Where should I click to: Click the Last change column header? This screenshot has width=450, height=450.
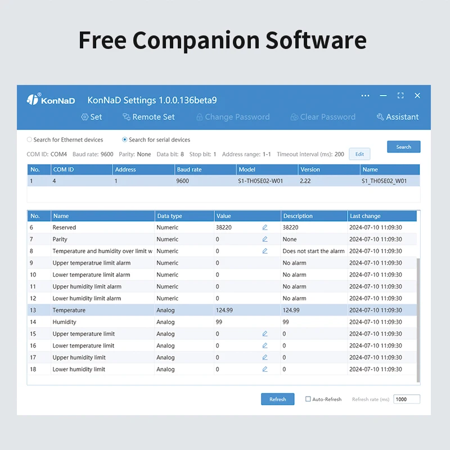click(x=382, y=216)
